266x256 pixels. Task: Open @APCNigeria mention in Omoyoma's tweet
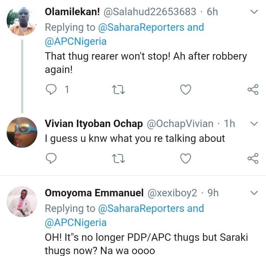[x=75, y=222]
